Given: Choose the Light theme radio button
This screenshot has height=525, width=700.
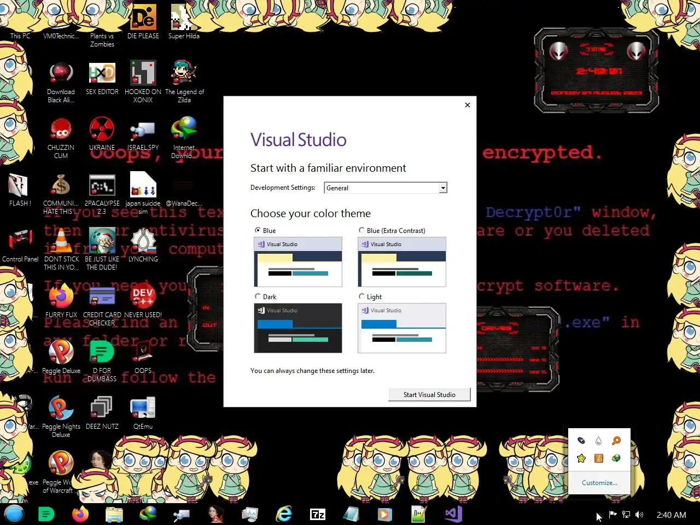Looking at the screenshot, I should pos(361,296).
